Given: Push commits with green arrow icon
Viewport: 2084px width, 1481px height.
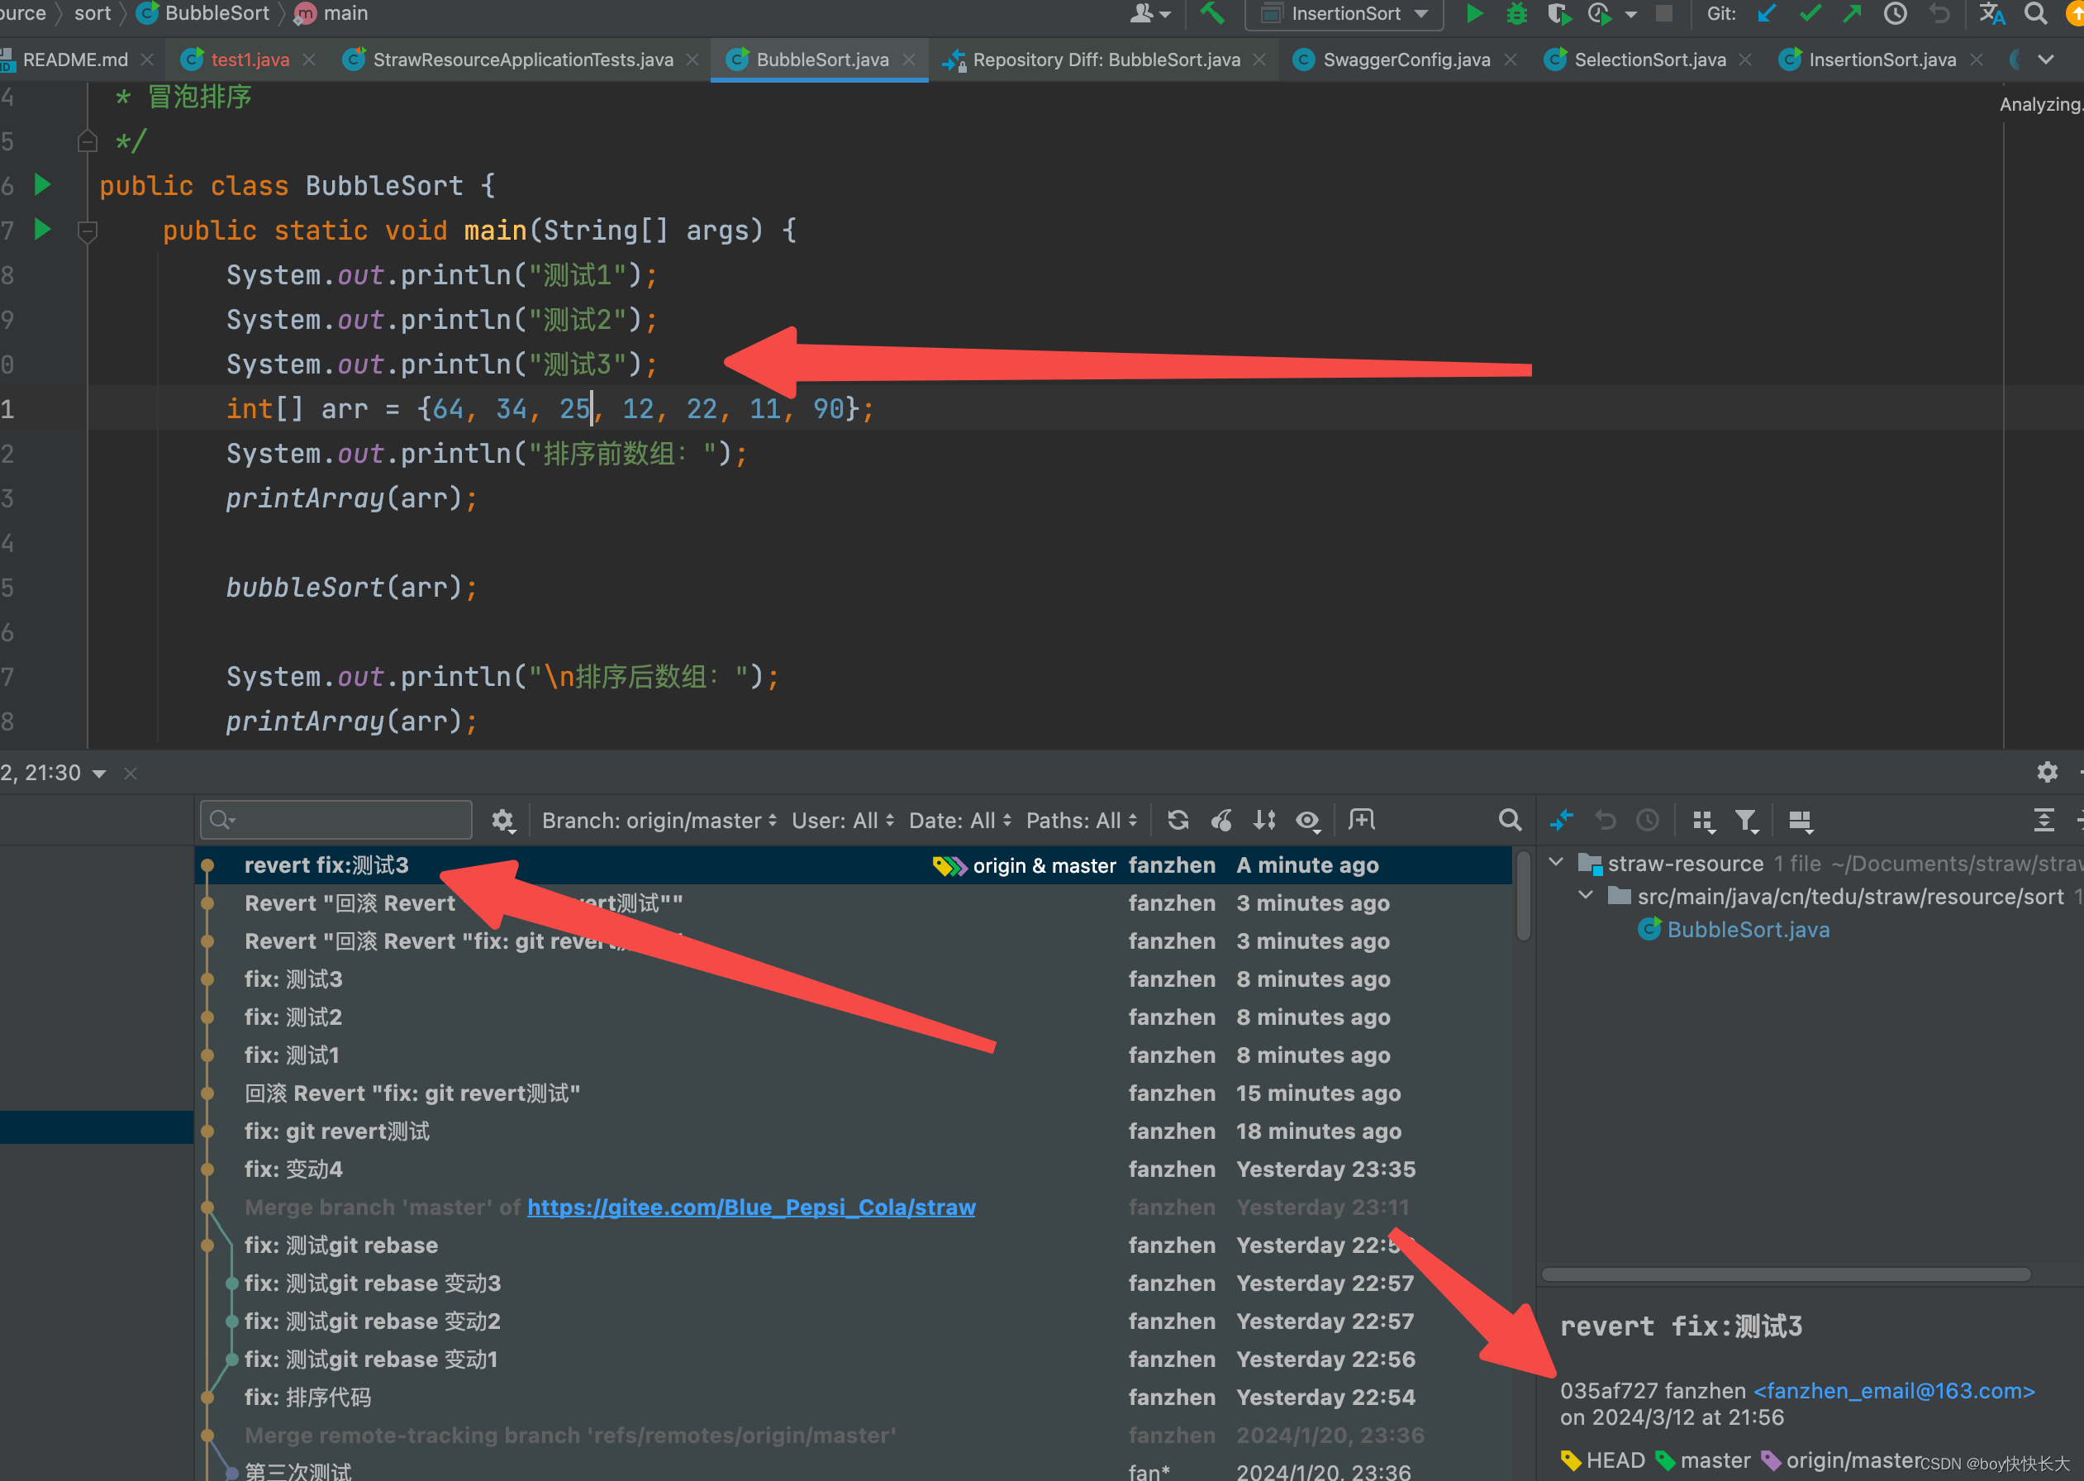Looking at the screenshot, I should pyautogui.click(x=1853, y=14).
